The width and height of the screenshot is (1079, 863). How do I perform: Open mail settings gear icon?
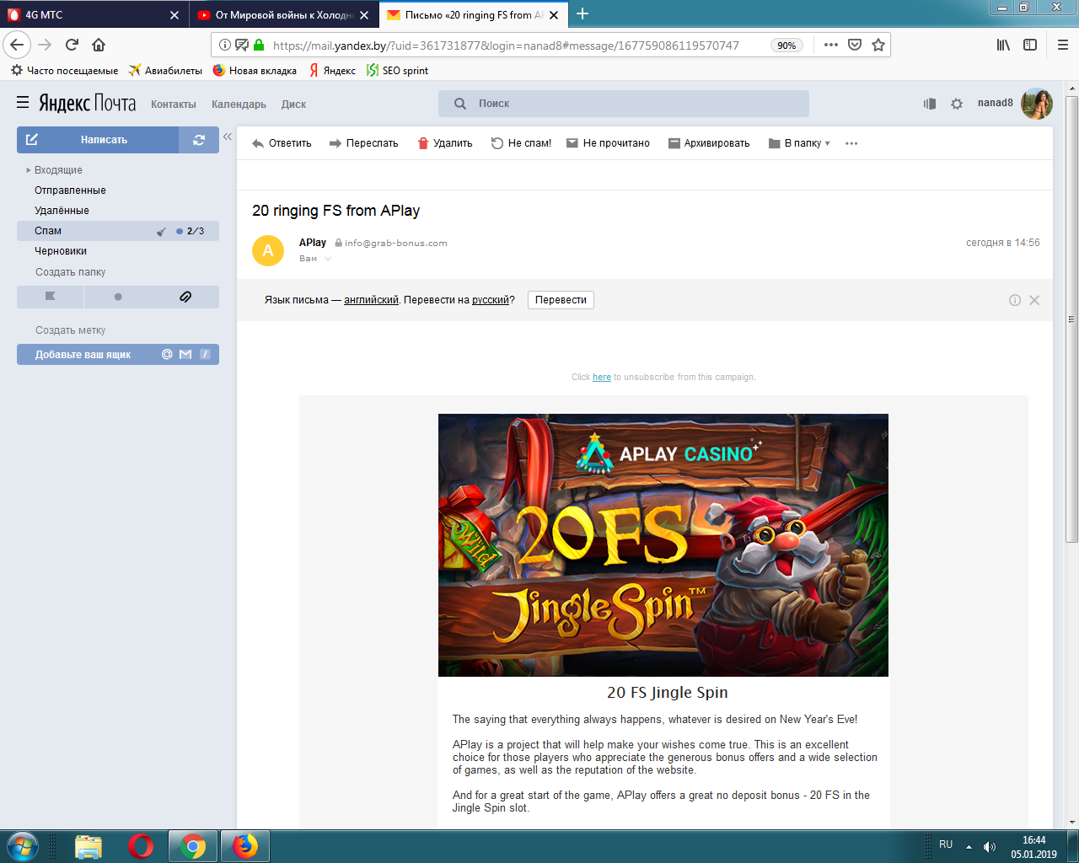957,104
